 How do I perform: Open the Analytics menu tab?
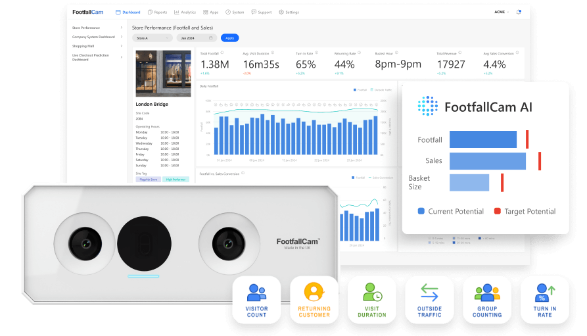coord(186,12)
